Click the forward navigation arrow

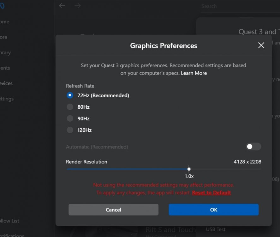(78, 6)
